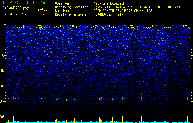Click the version number 1.0.0

pos(42,2)
